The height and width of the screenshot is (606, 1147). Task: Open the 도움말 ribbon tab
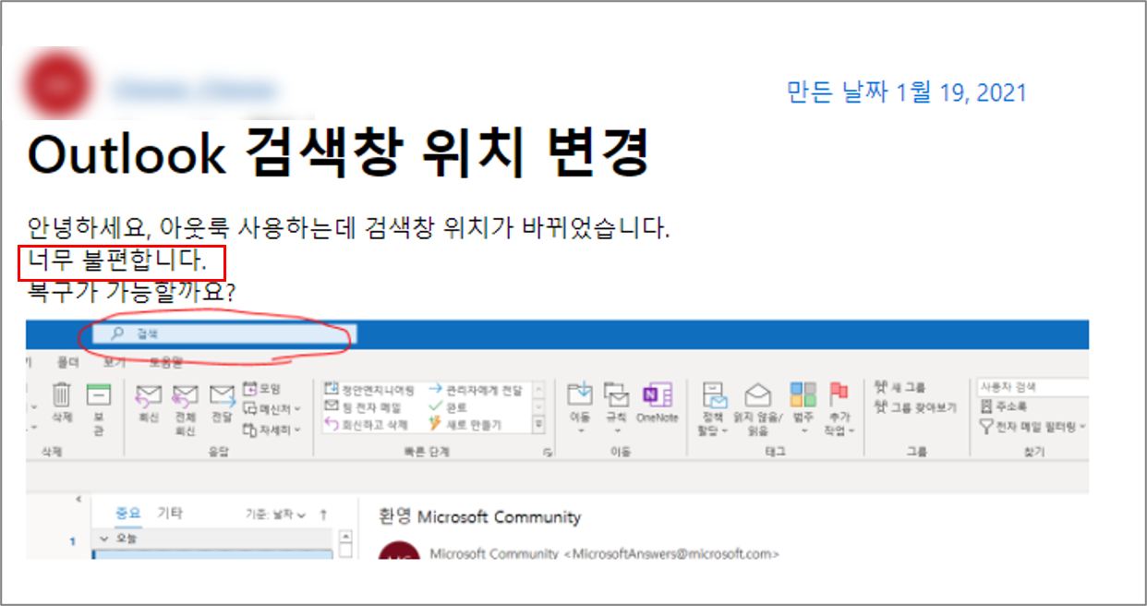[x=166, y=362]
